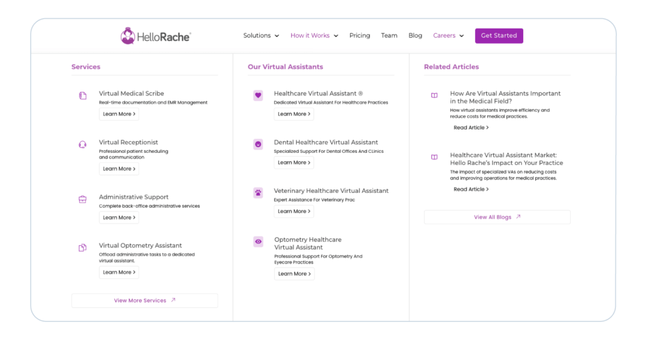
Task: Click the Virtual Receptionist headset icon
Action: point(83,145)
